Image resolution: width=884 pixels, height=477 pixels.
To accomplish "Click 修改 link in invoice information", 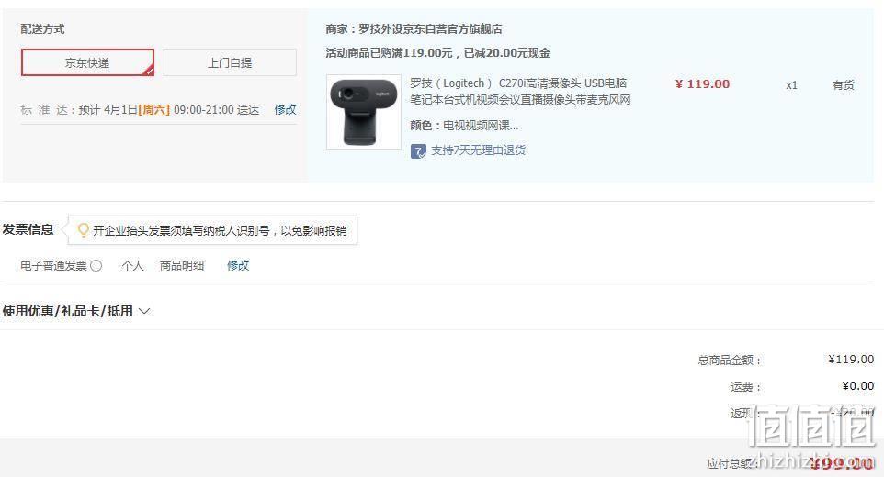I will tap(238, 265).
